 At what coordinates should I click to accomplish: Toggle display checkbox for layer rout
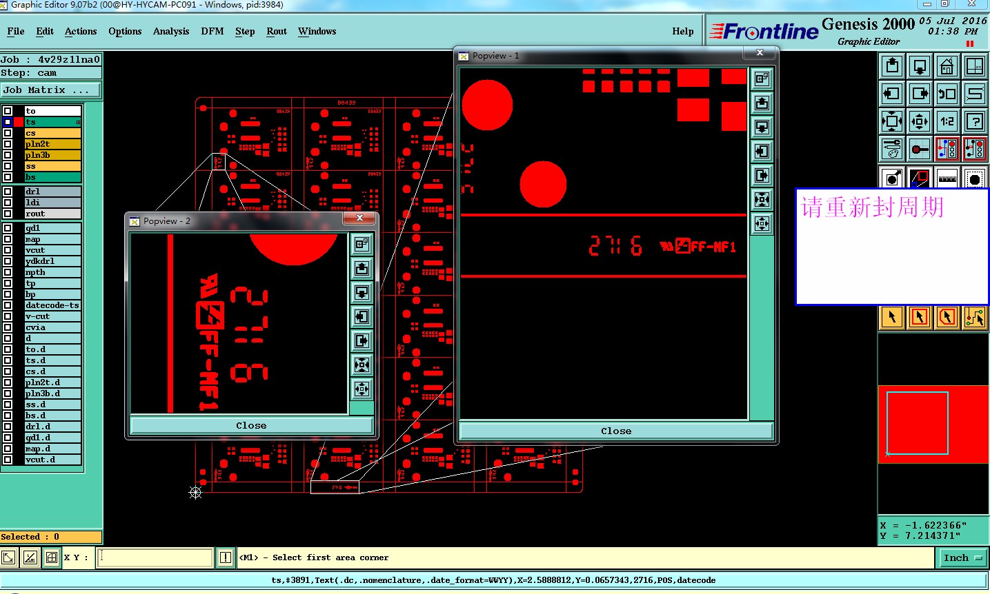[x=8, y=213]
